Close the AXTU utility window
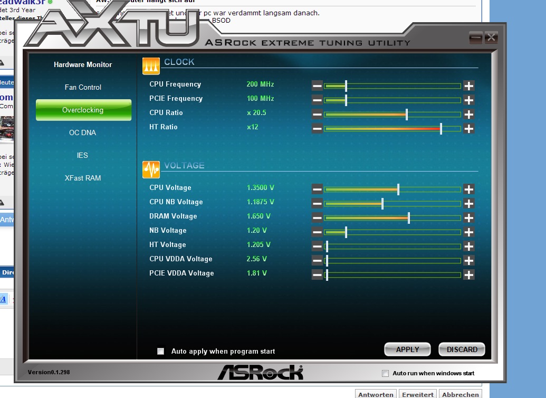 (491, 37)
